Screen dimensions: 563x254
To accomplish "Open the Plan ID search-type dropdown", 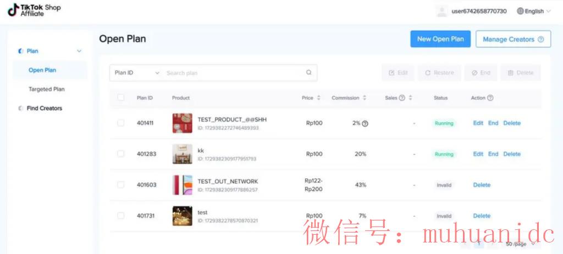I will (137, 73).
